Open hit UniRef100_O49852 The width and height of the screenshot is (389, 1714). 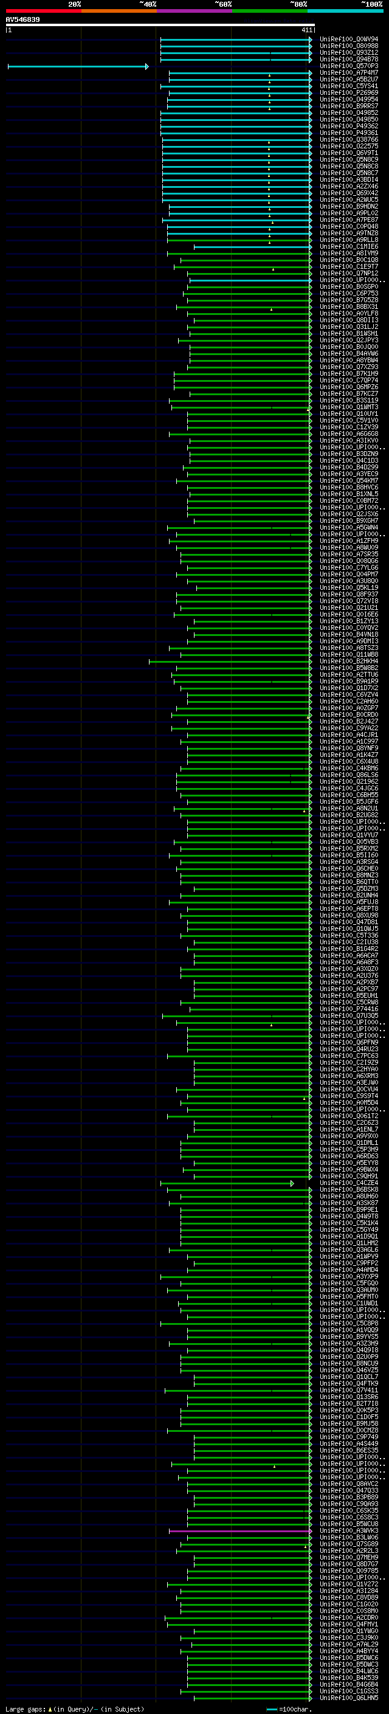[x=349, y=113]
